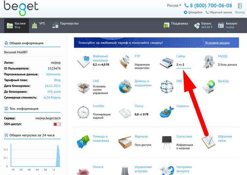Open the DNS network sphere icon

pos(167,87)
